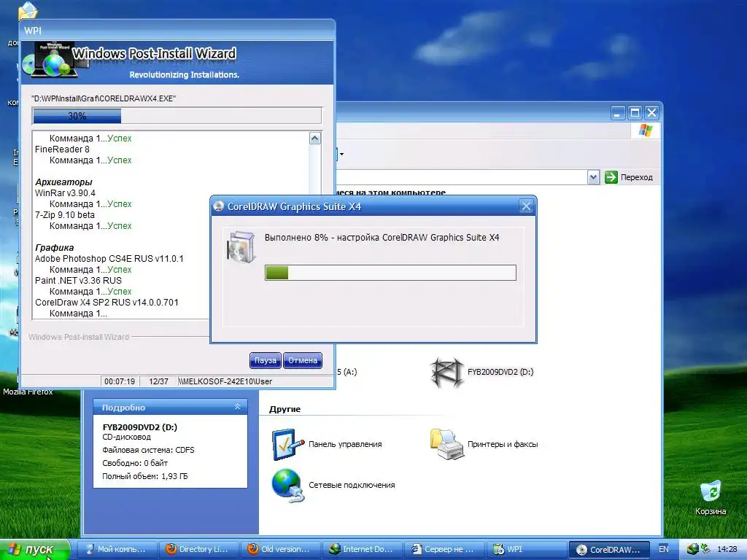747x560 pixels.
Task: Click the CorelDRAW setup green progress bar
Action: pos(390,273)
